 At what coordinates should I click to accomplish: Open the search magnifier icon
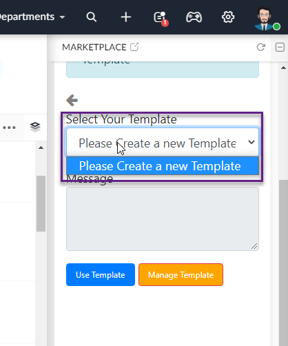(92, 17)
